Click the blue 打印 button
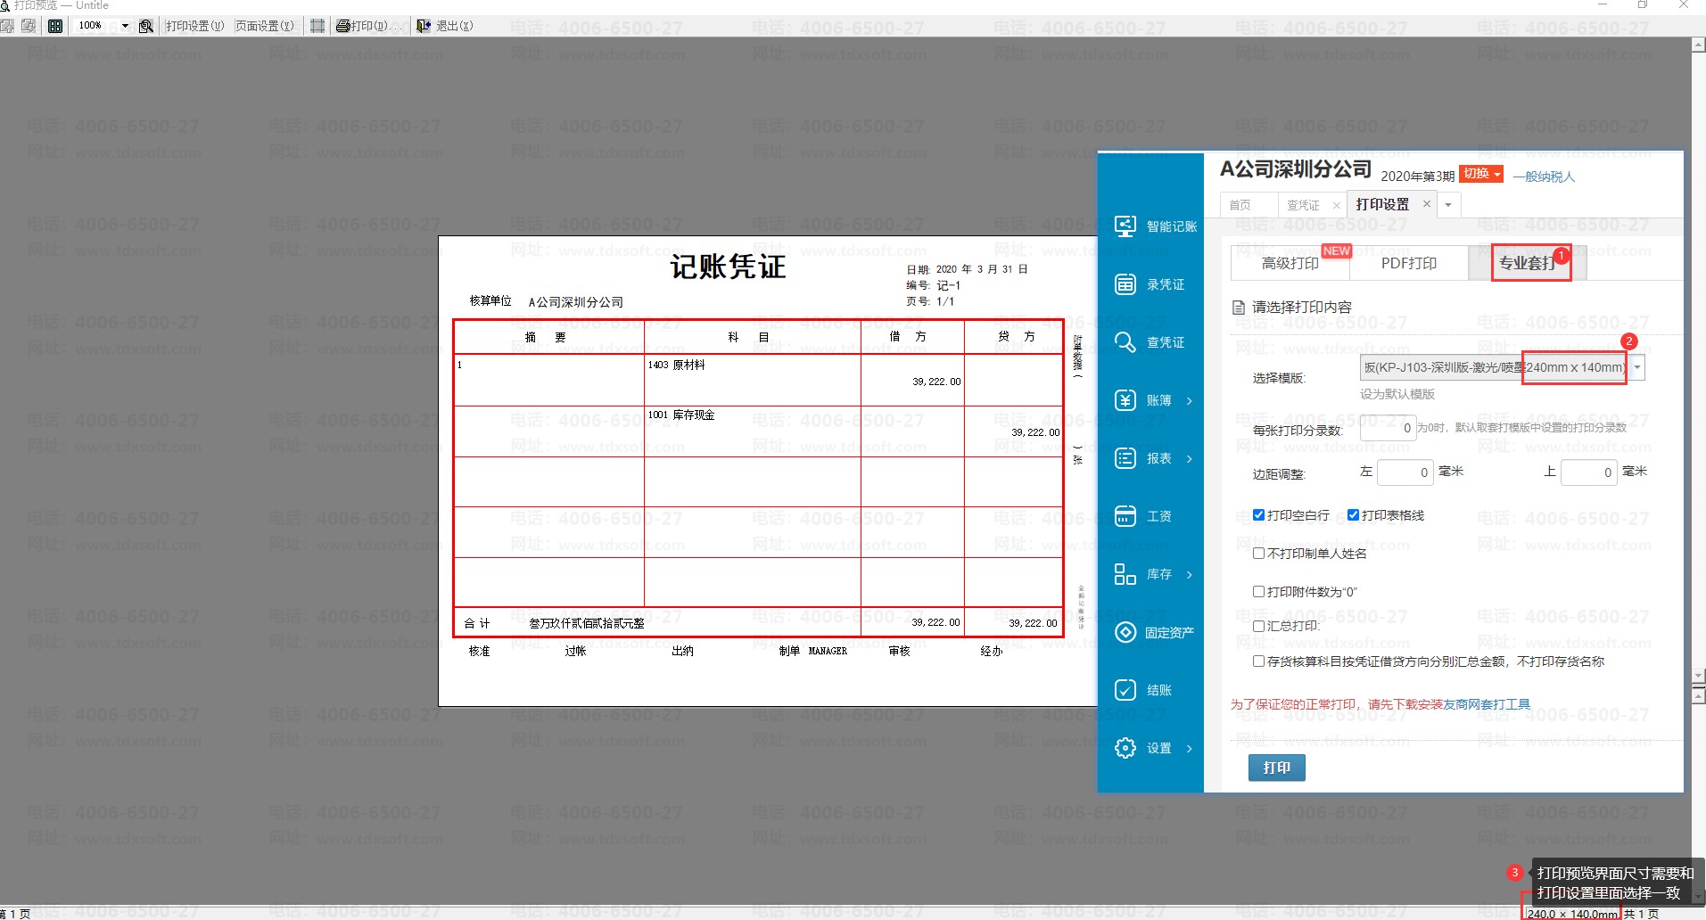Screen dimensions: 1706x920 point(1276,768)
